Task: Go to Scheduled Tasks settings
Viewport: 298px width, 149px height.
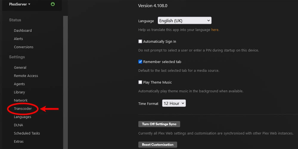Action: 27,133
